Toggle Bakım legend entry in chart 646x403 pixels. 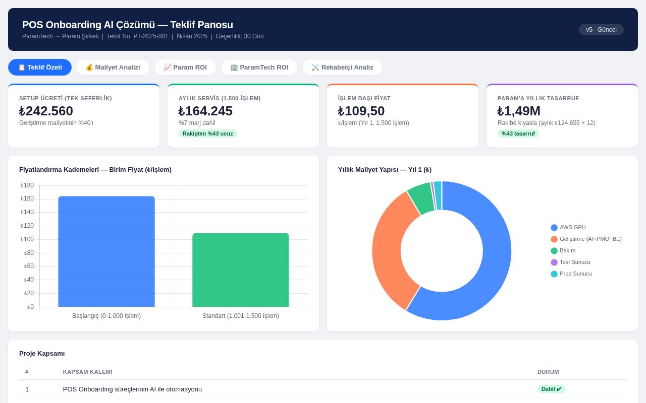click(563, 250)
